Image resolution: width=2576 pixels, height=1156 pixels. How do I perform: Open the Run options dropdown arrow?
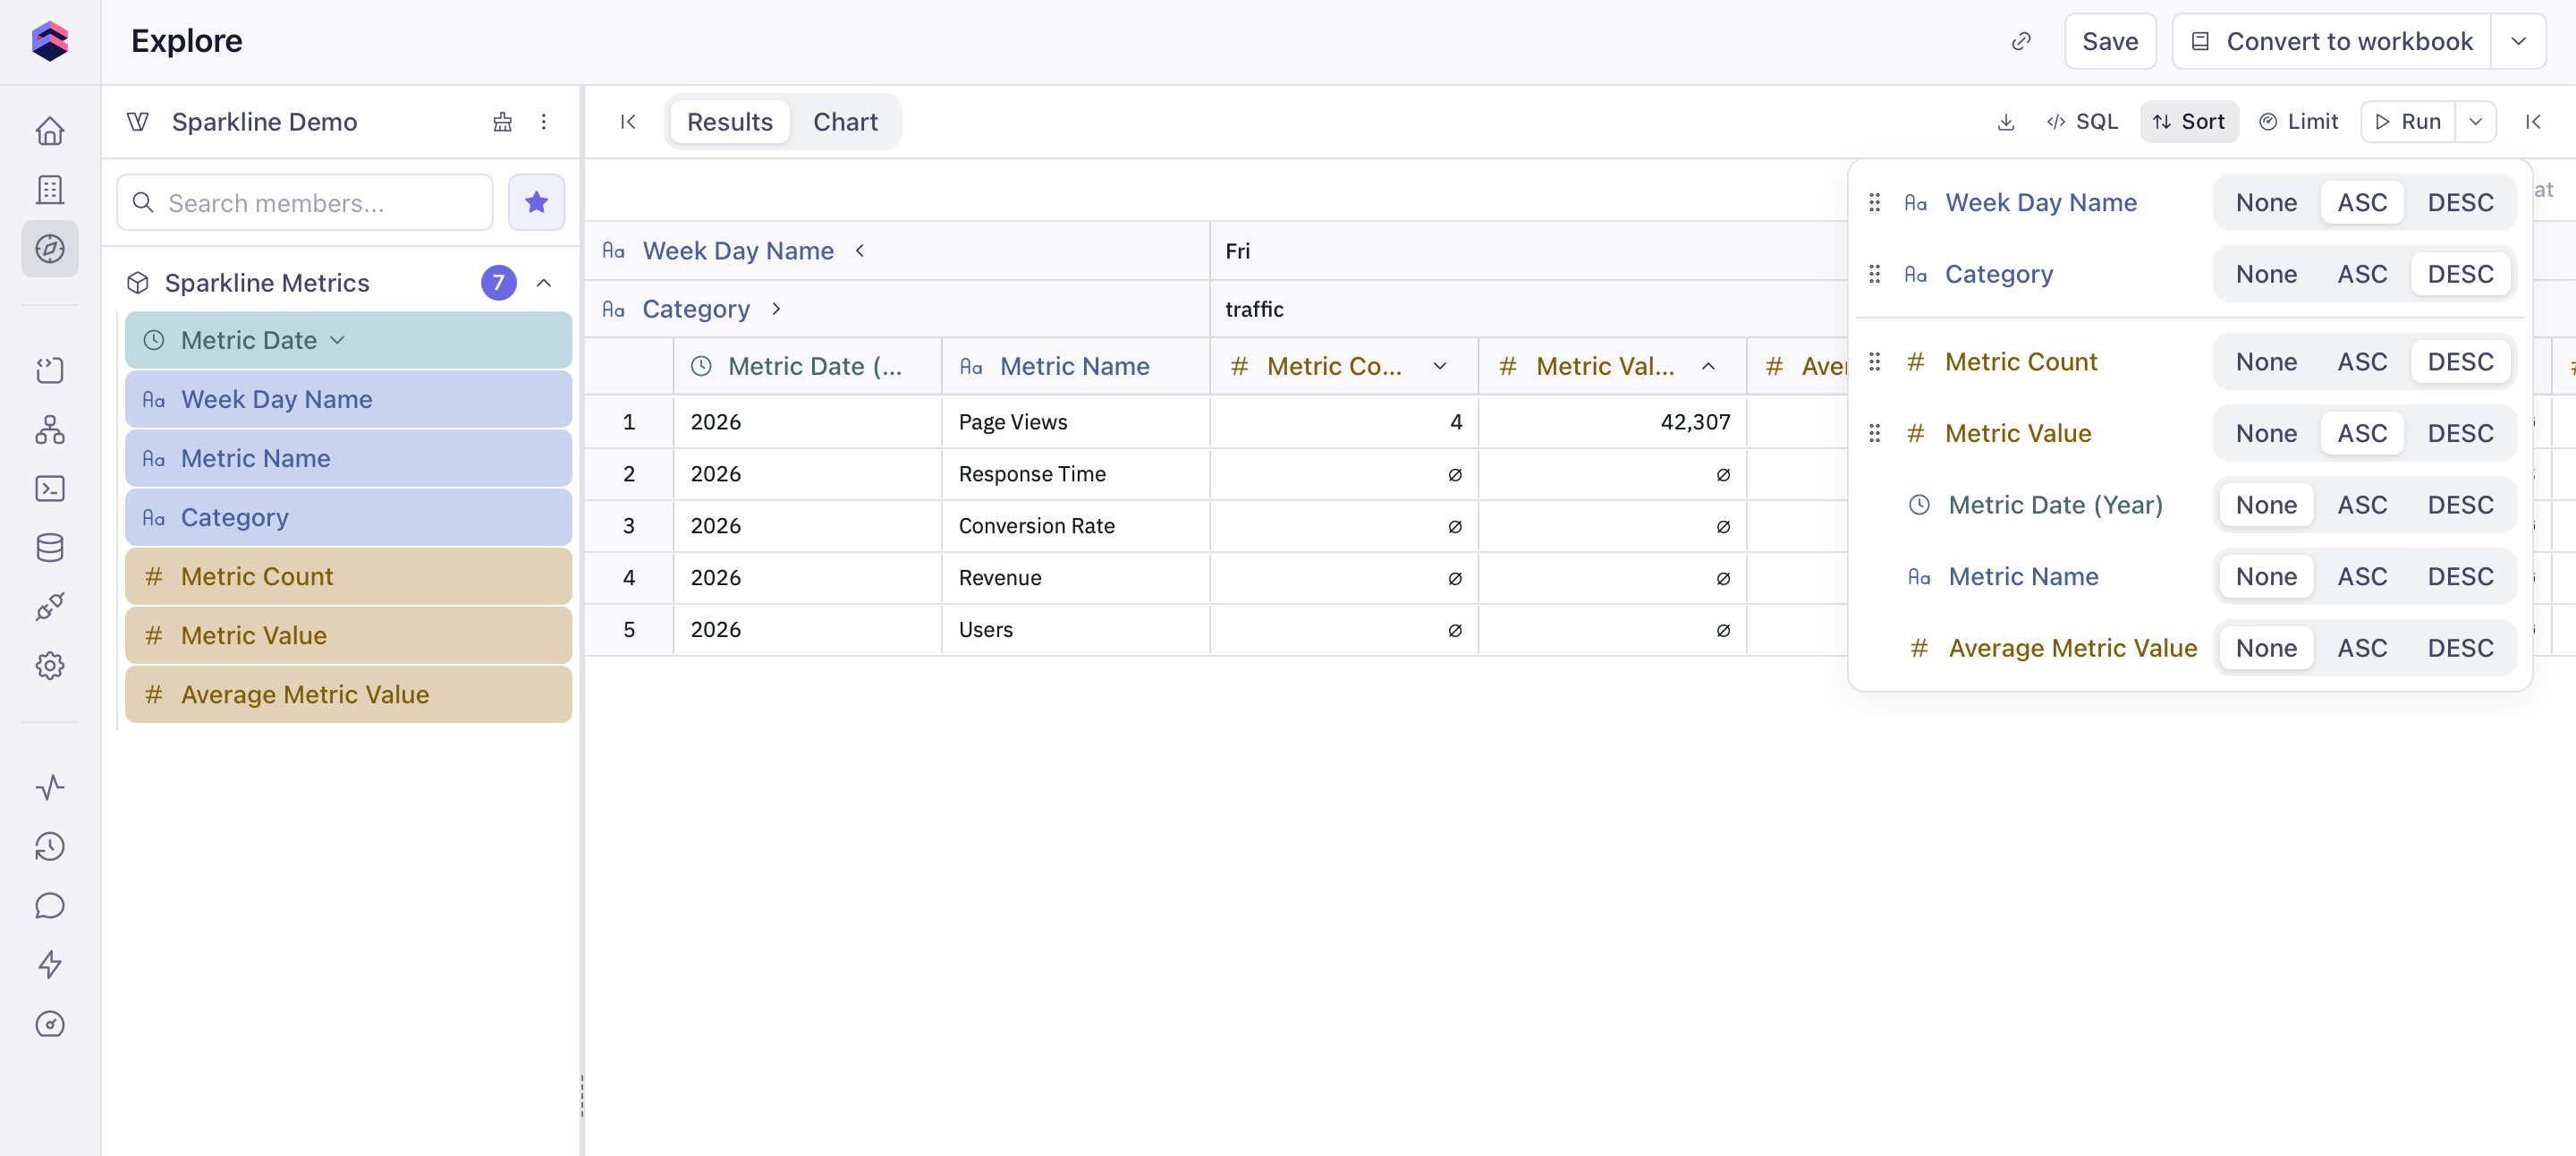2476,122
